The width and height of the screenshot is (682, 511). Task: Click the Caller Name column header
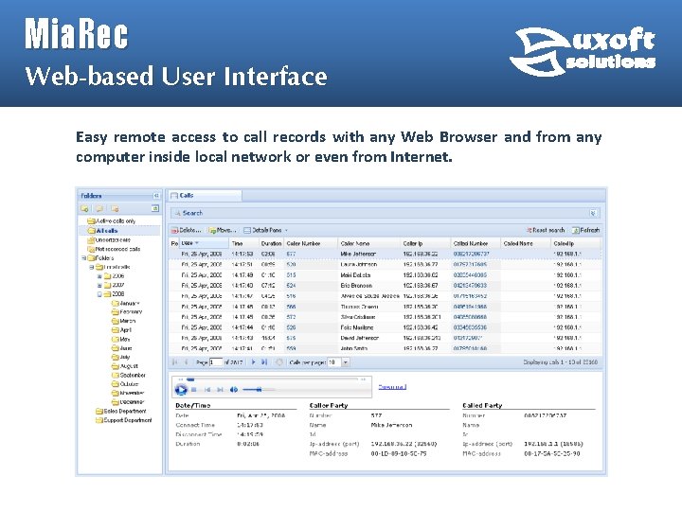[368, 243]
